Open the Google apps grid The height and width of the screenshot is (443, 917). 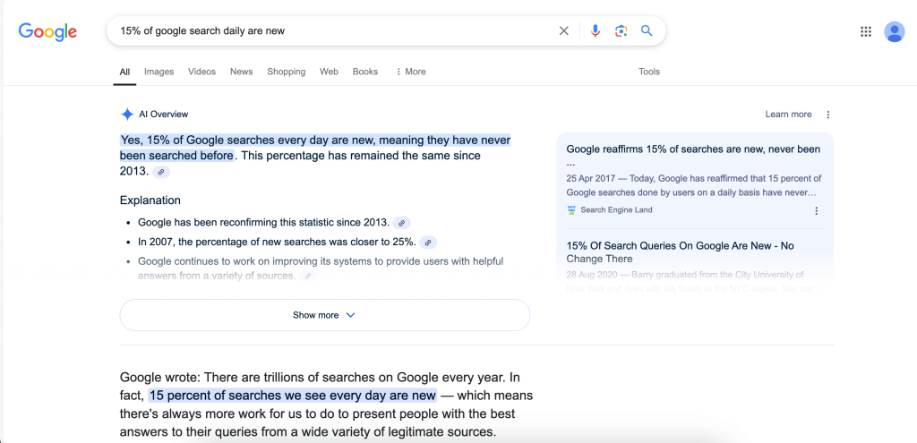866,31
